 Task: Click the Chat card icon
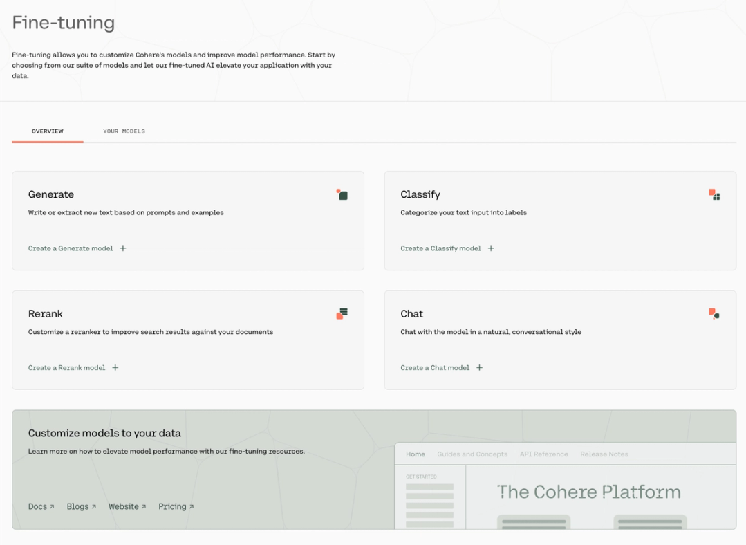coord(714,314)
